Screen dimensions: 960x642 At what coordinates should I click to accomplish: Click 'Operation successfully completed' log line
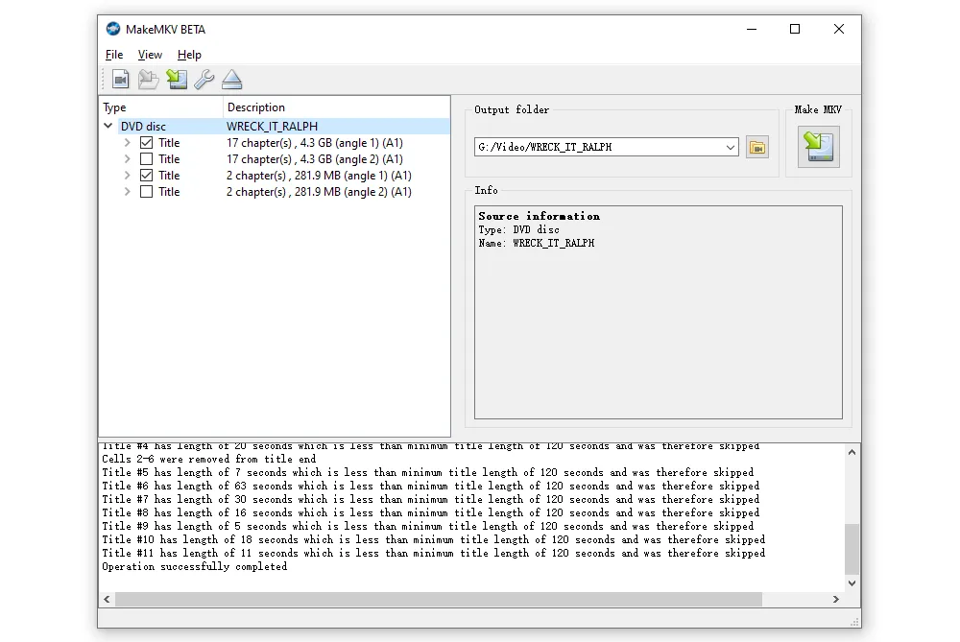click(x=194, y=567)
